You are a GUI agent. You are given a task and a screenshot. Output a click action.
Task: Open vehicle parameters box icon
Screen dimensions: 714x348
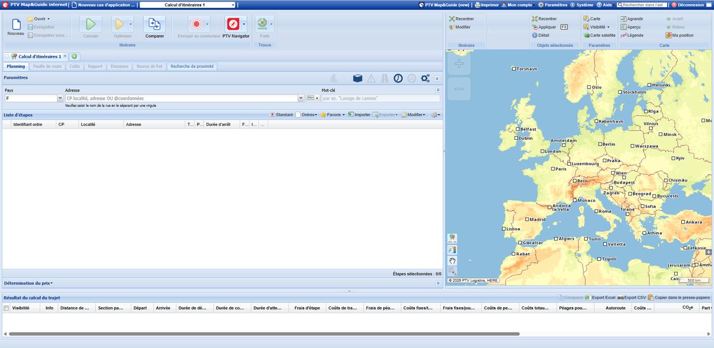[x=358, y=78]
